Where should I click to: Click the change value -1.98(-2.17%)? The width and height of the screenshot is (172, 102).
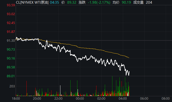coord(99,2)
